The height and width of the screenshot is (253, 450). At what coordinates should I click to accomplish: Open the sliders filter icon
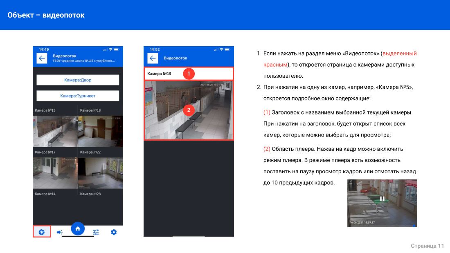click(x=96, y=232)
